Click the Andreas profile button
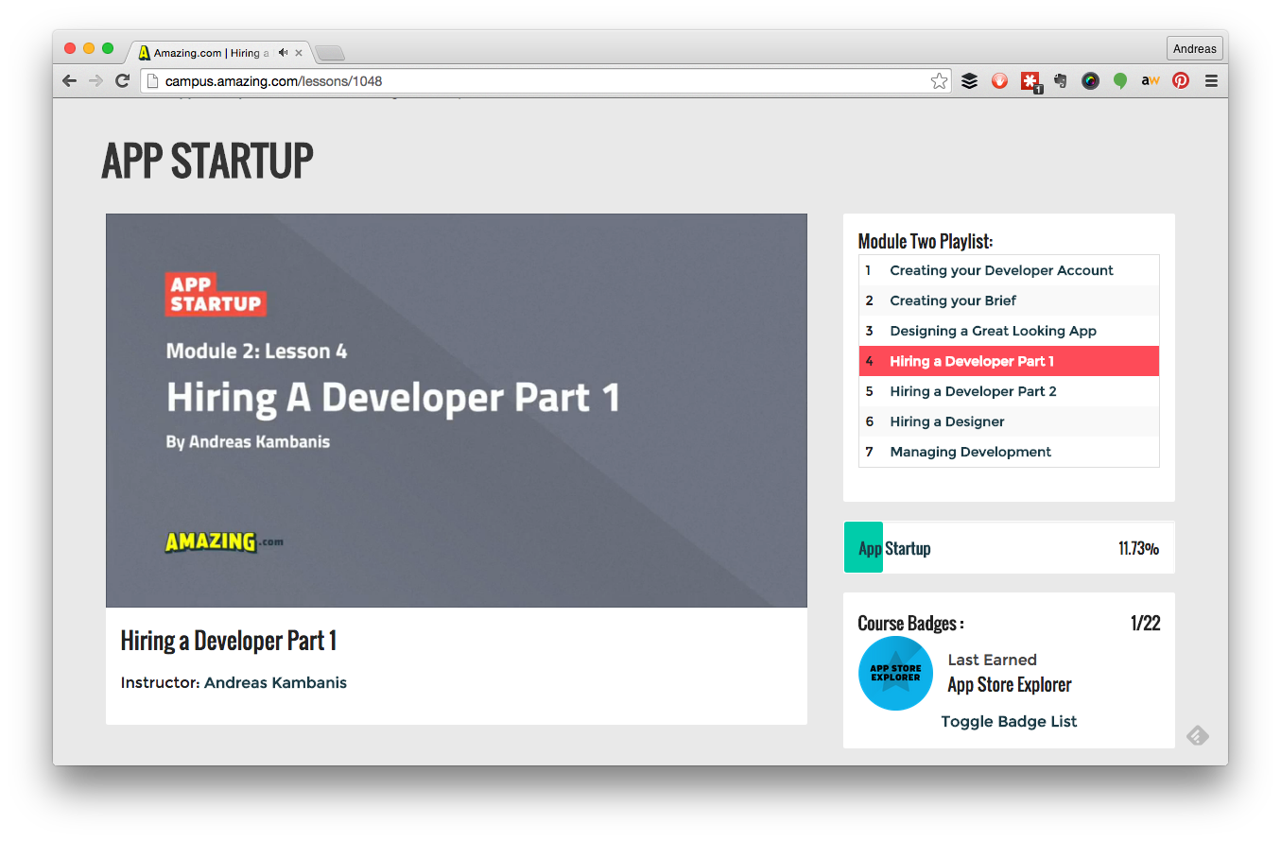This screenshot has height=841, width=1281. pyautogui.click(x=1194, y=48)
